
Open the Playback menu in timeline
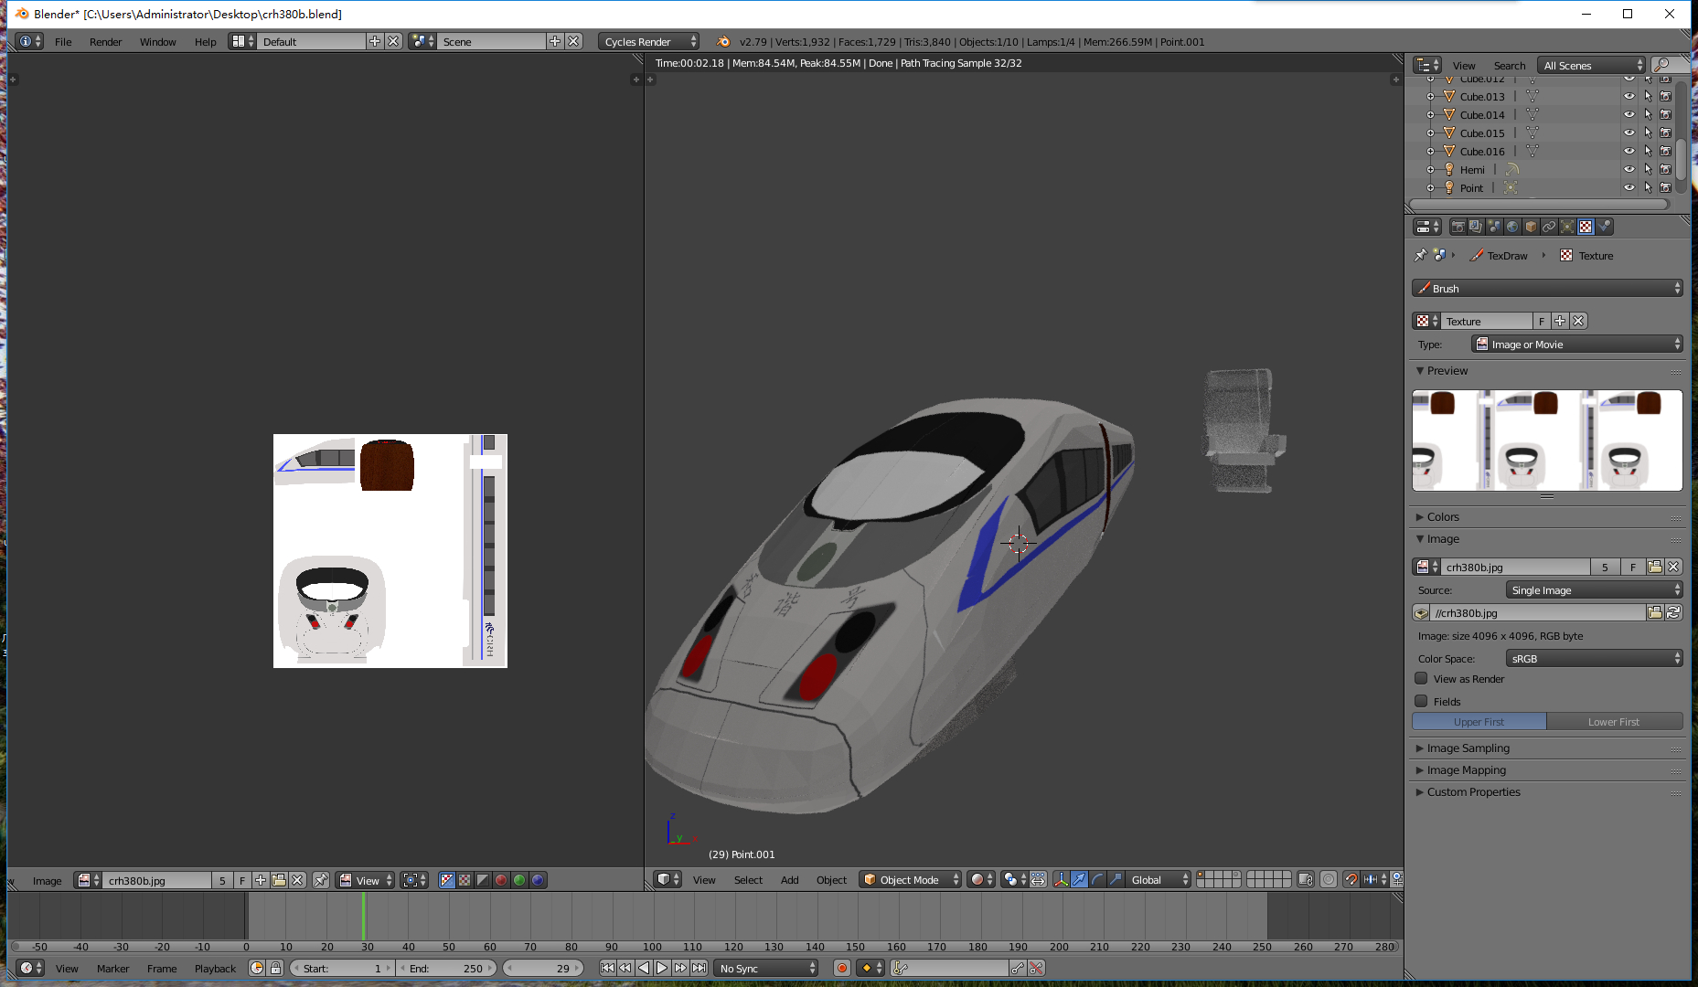pos(215,968)
